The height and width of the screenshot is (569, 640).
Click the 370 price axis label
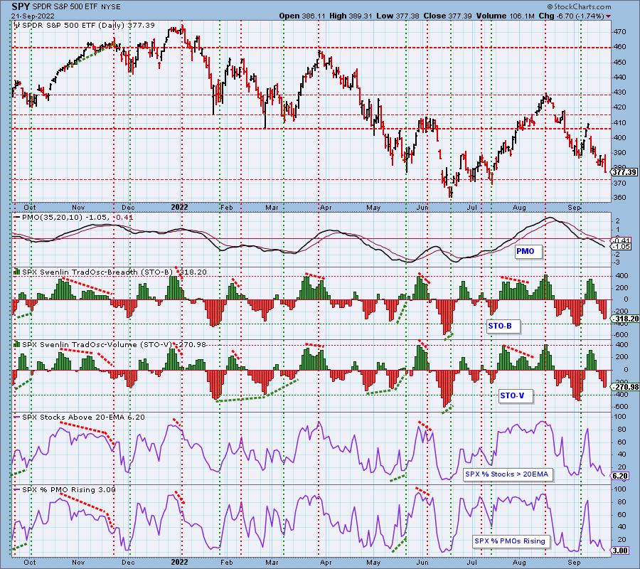tap(619, 184)
